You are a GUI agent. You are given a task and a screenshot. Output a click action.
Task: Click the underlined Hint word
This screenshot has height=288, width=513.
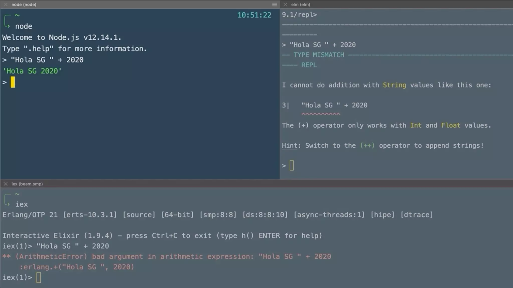[x=290, y=145]
